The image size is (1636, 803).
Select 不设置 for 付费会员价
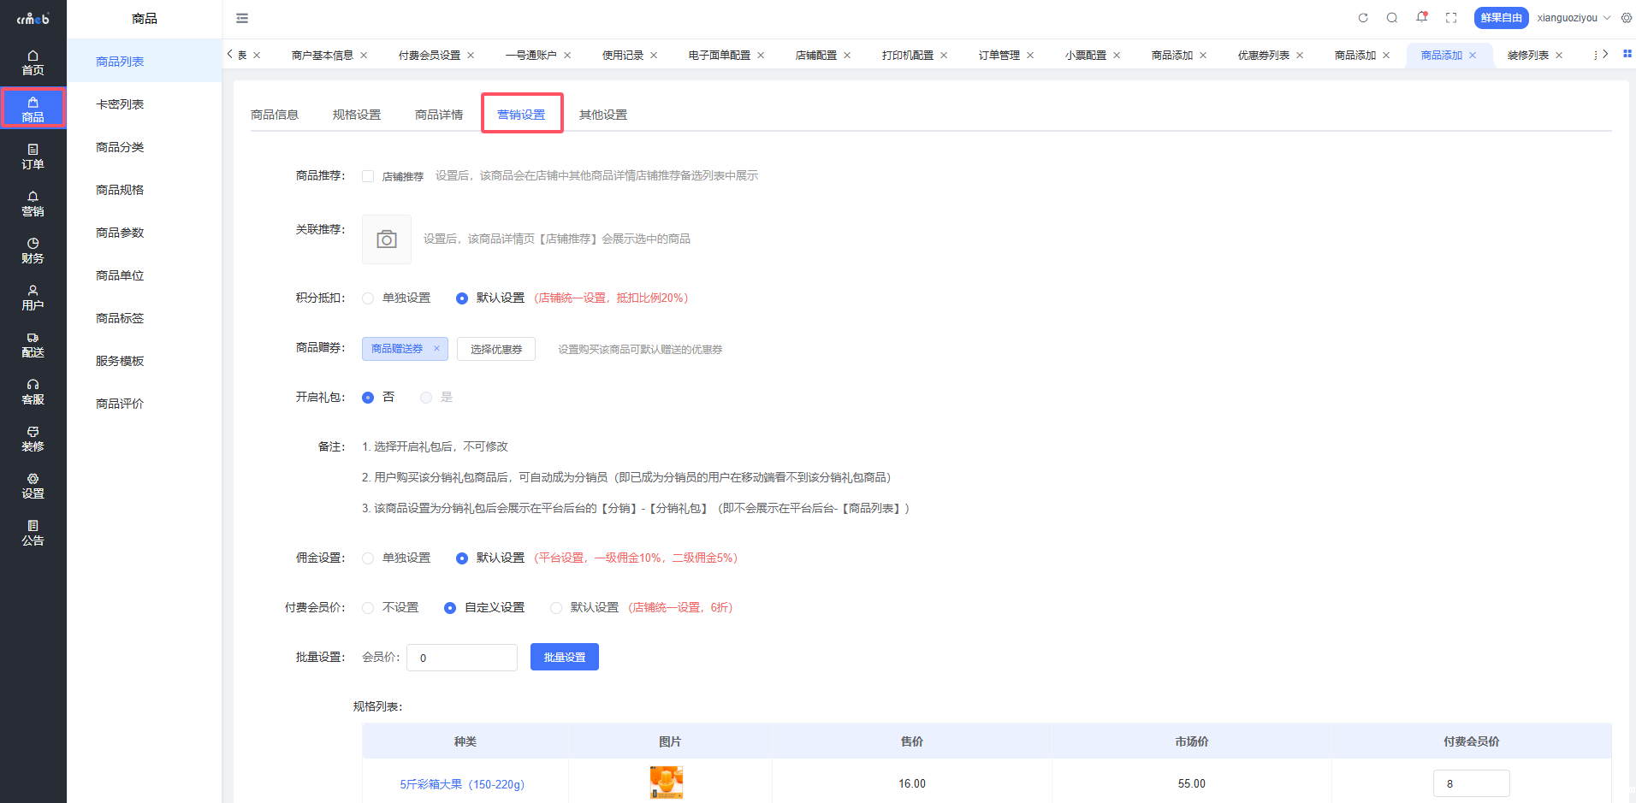coord(368,608)
